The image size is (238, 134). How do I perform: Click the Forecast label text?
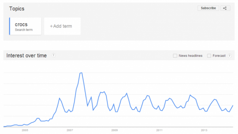219,56
